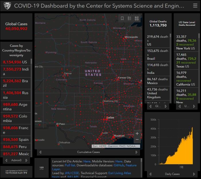Open the hamburger menu in header
The image size is (201, 179).
click(x=195, y=6)
